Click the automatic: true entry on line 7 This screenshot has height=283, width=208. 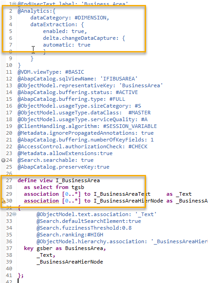pyautogui.click(x=66, y=45)
